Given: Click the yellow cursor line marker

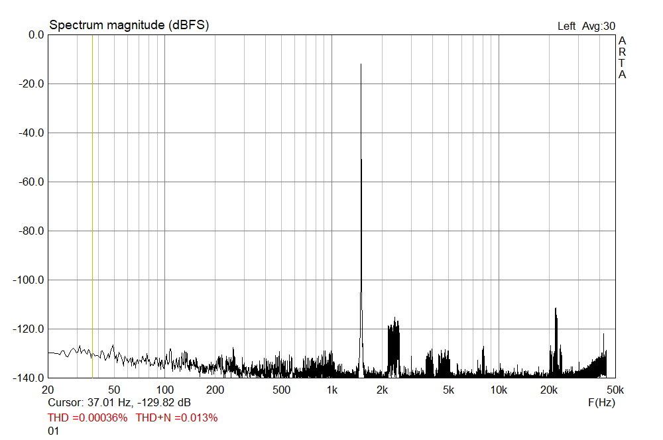Looking at the screenshot, I should pyautogui.click(x=92, y=206).
